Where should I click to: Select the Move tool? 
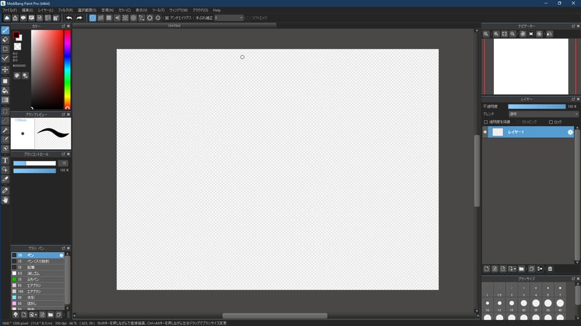[5, 69]
